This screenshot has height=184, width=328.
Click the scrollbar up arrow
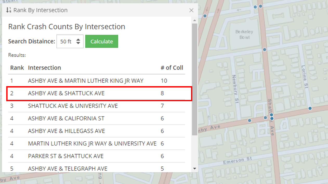pos(194,20)
